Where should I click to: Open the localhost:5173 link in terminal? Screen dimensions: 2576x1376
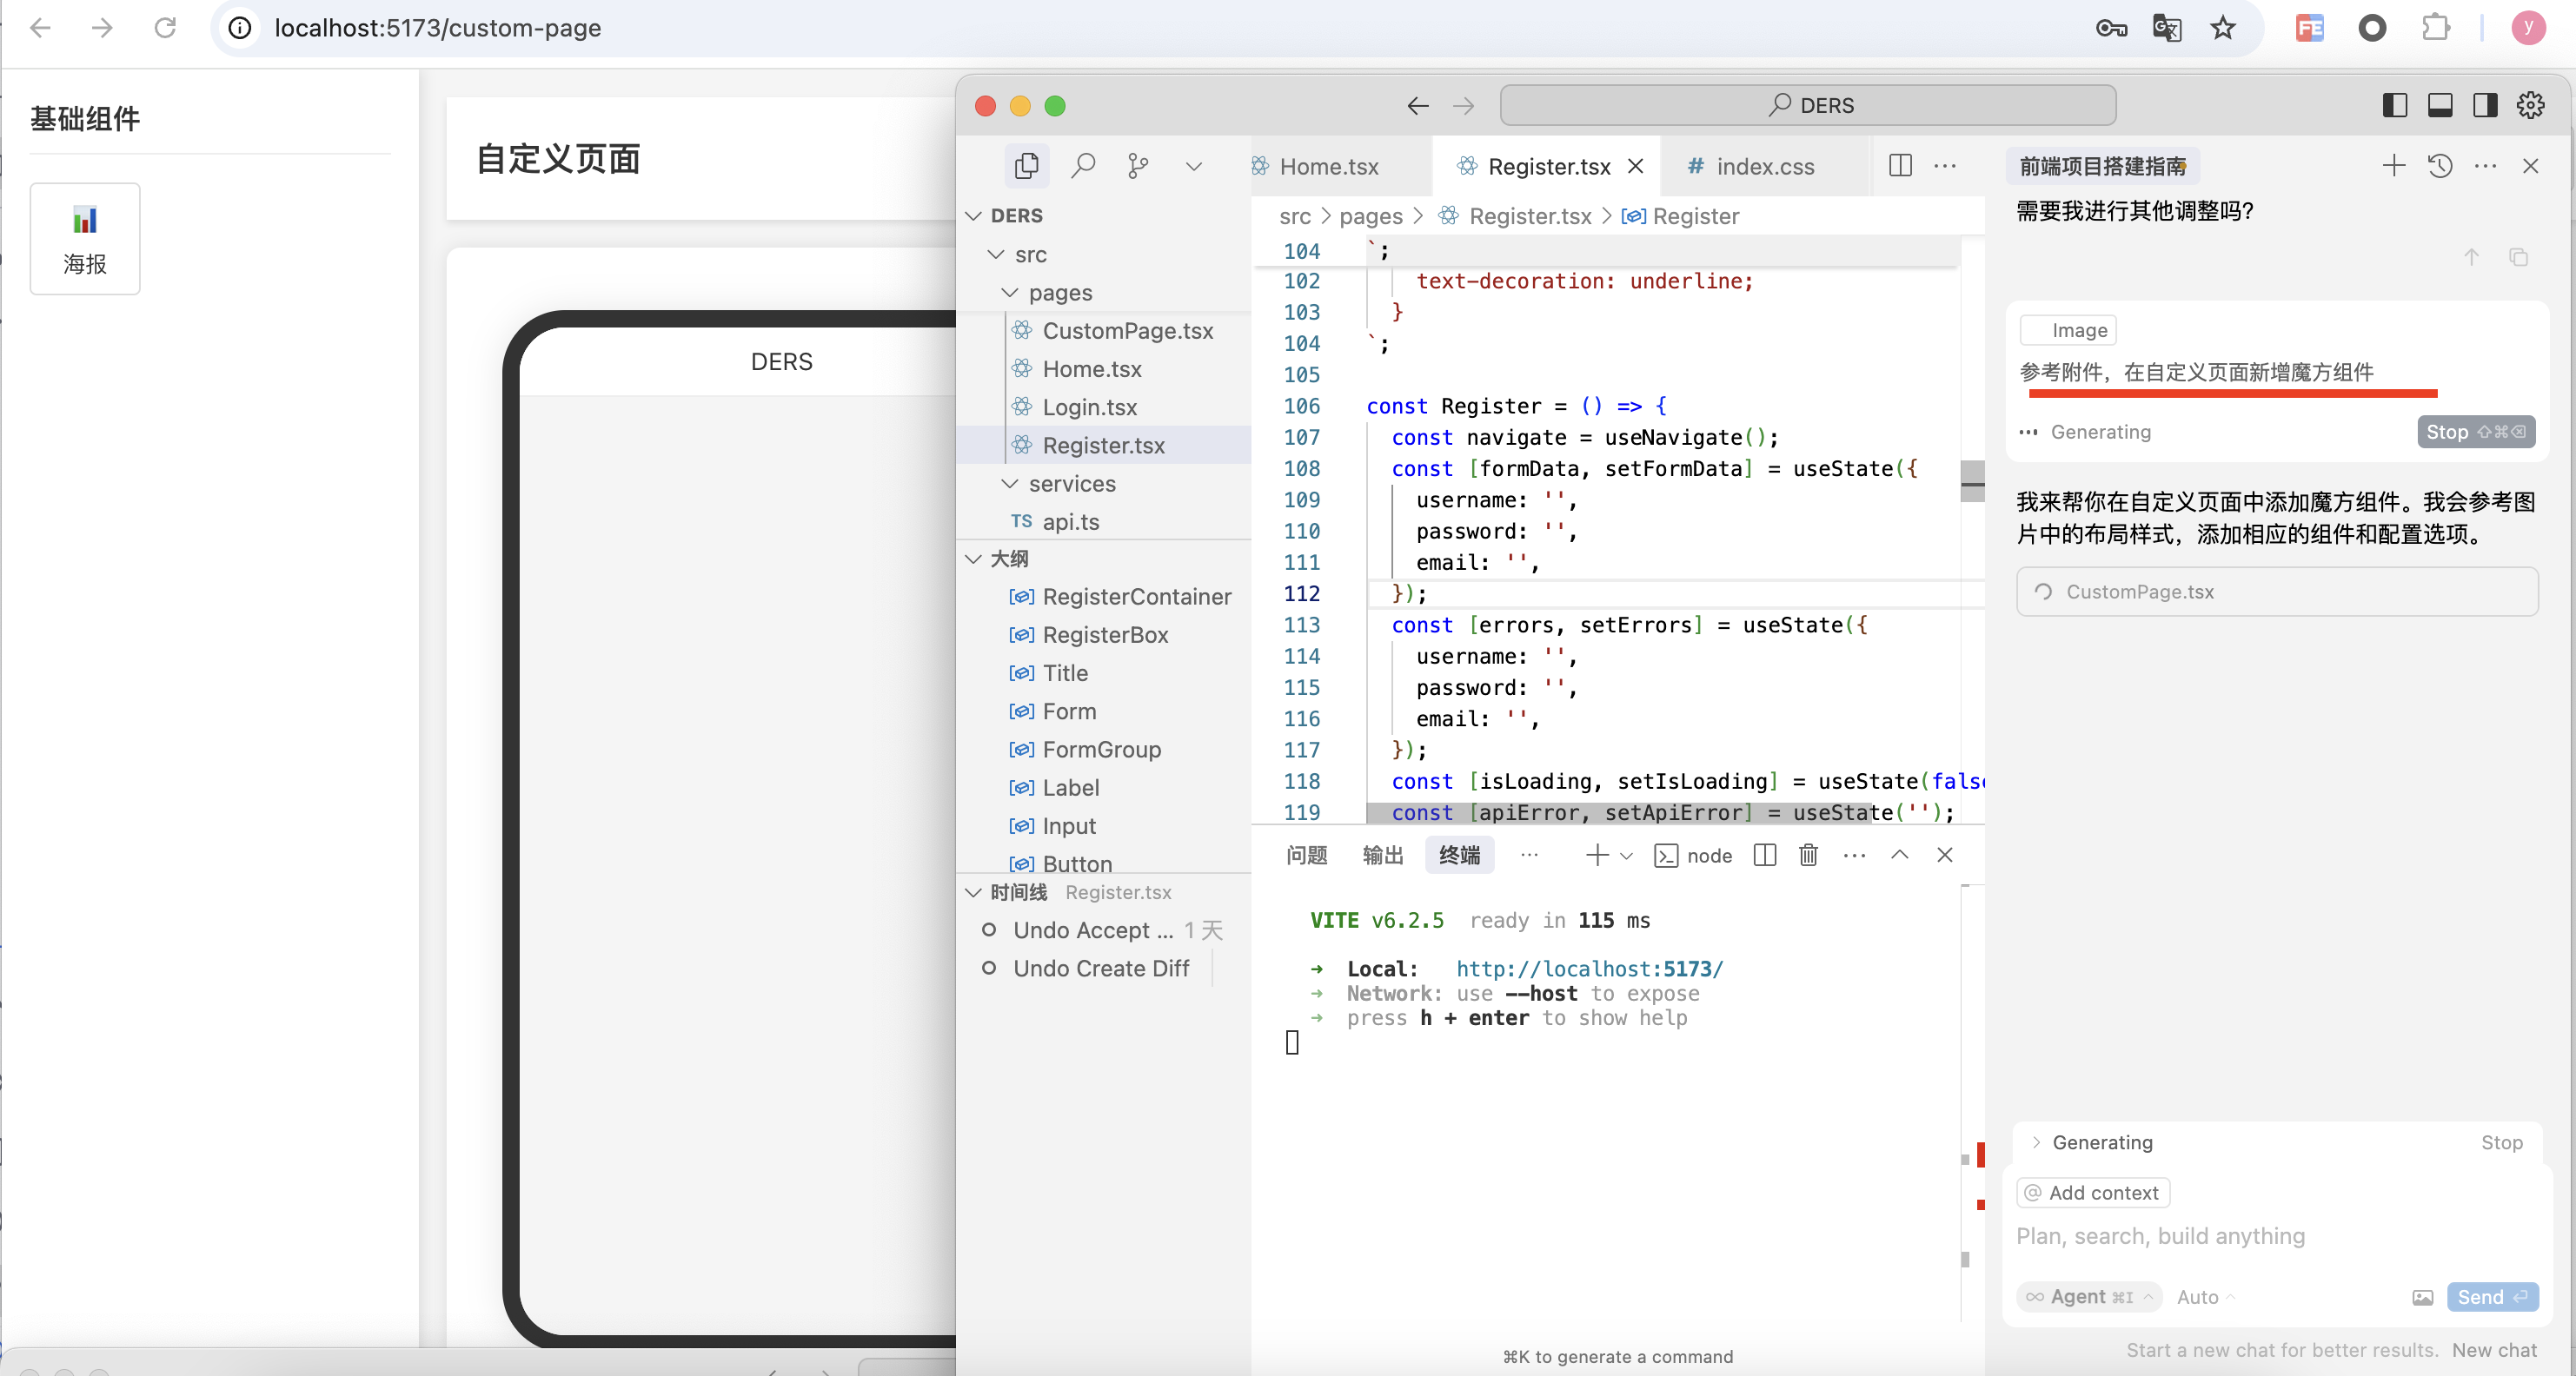click(1588, 968)
